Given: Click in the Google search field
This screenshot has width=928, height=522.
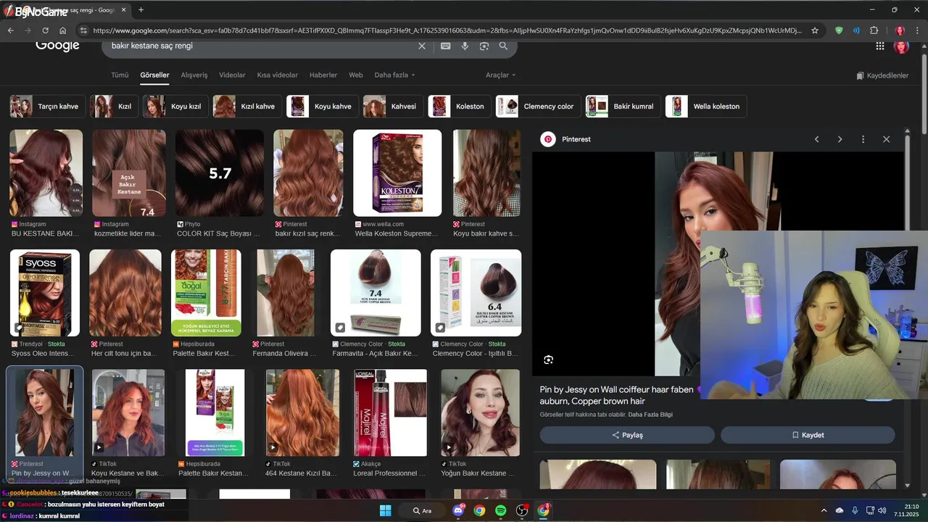Looking at the screenshot, I should pos(261,46).
